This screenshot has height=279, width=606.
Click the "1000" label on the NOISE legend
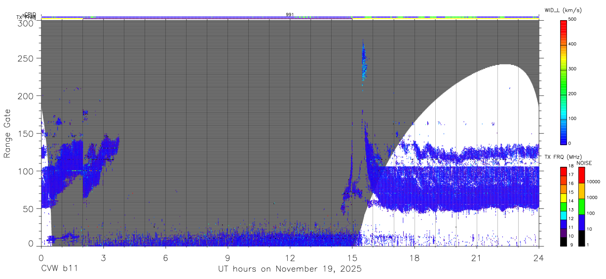pyautogui.click(x=592, y=198)
